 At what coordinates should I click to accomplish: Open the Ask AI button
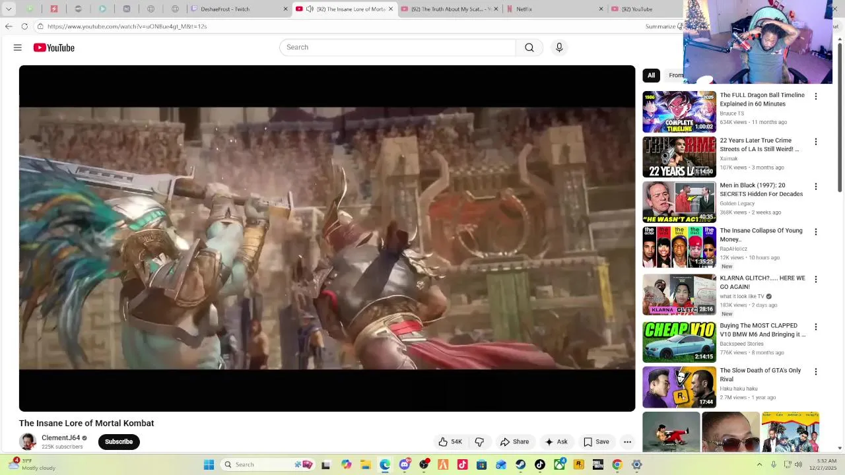(556, 442)
